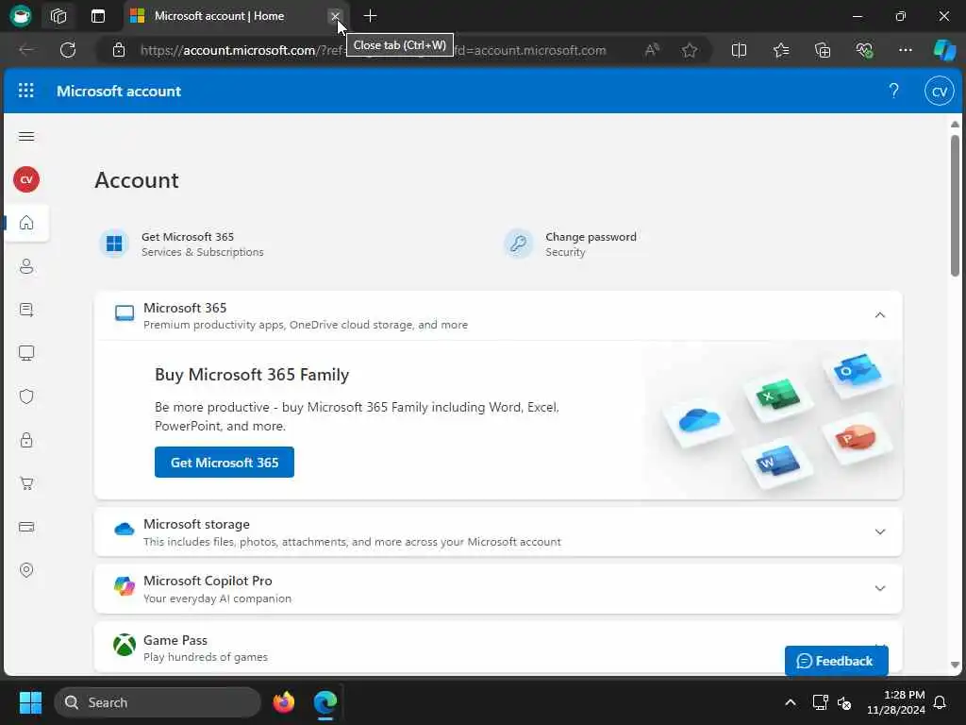The height and width of the screenshot is (725, 966).
Task: Open the Devices monitor icon in sidebar
Action: coord(26,353)
